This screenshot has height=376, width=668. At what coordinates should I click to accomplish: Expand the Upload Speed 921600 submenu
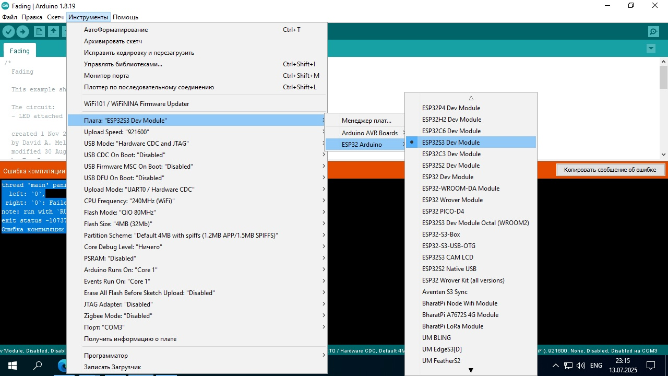(x=197, y=132)
